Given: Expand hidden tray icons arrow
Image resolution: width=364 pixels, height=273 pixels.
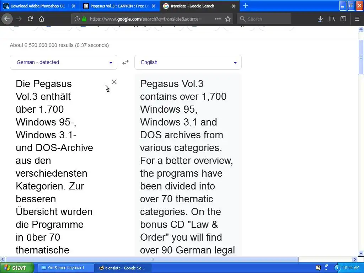Looking at the screenshot, I should pyautogui.click(x=337, y=268).
